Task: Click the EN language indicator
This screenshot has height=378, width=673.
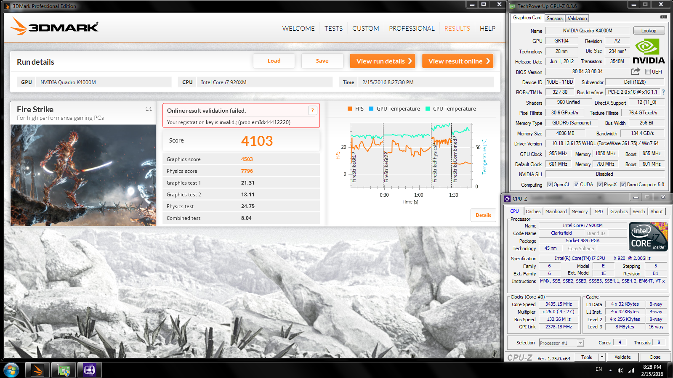Action: 599,369
